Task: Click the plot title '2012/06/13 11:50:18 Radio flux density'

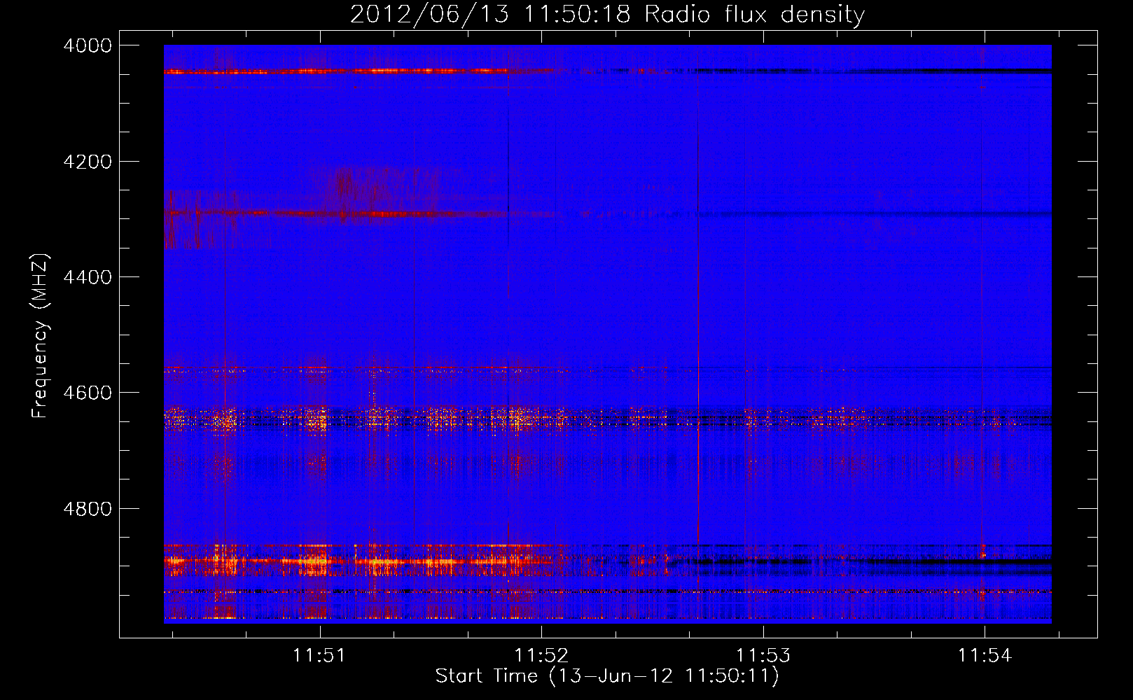Action: pos(607,14)
